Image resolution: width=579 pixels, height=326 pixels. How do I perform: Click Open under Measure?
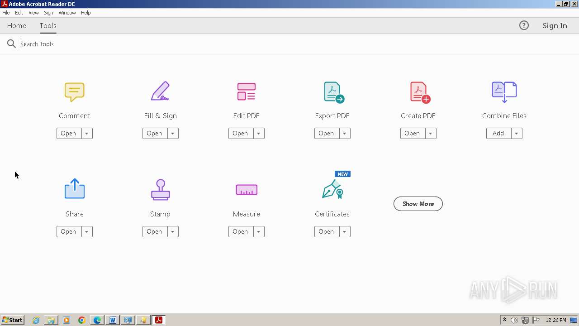tap(241, 231)
